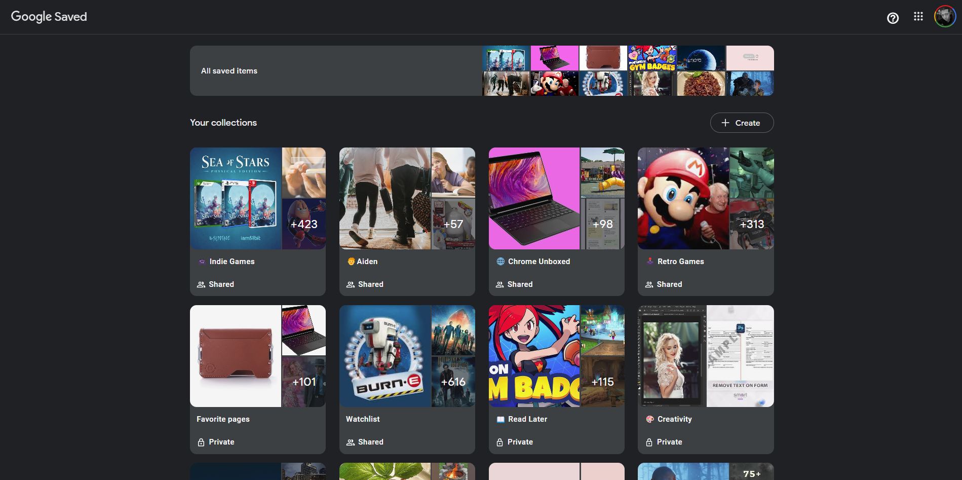
Task: Click the palette icon beside Creativity
Action: point(650,419)
